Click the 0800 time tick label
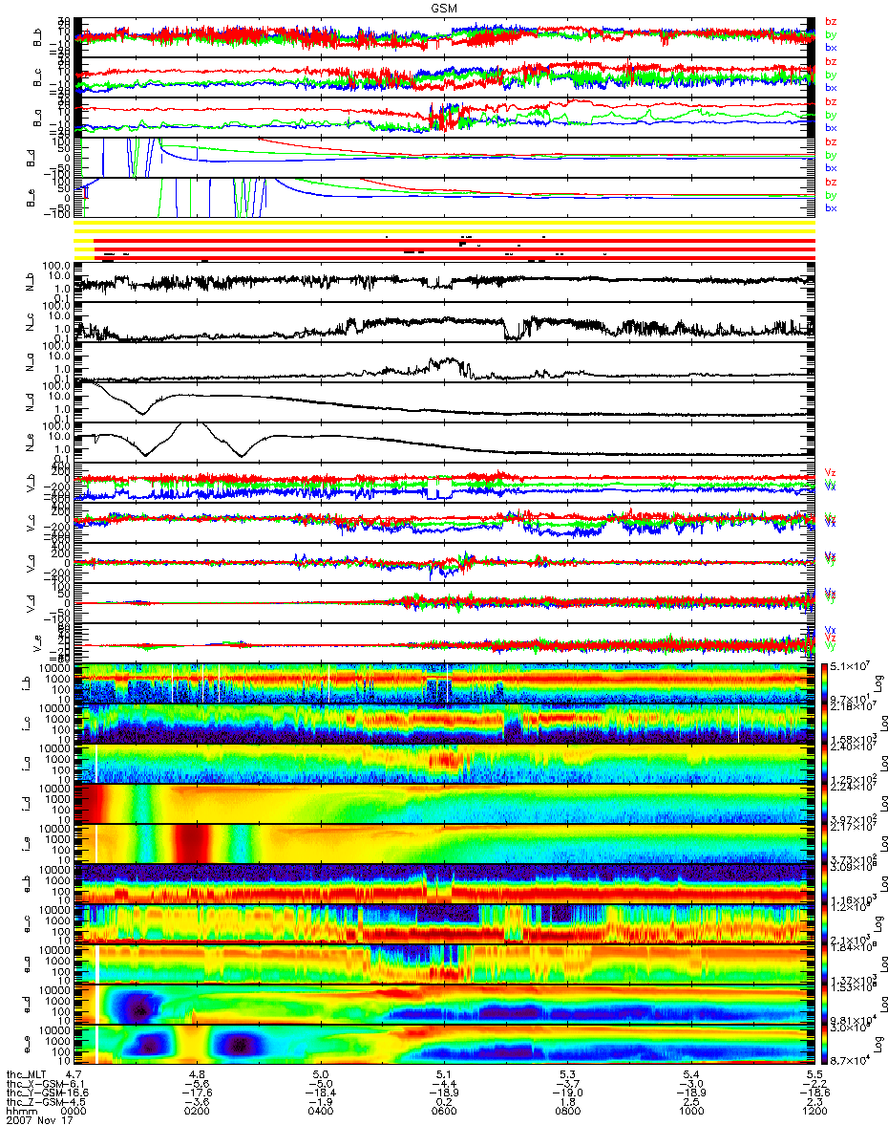The image size is (888, 1147). pos(567,1112)
